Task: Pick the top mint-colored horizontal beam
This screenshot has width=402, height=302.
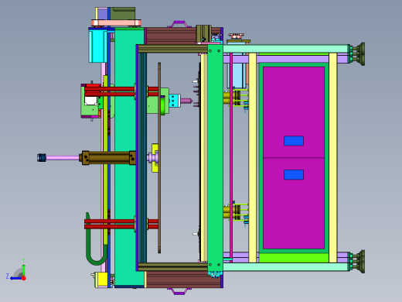Action: click(x=285, y=49)
